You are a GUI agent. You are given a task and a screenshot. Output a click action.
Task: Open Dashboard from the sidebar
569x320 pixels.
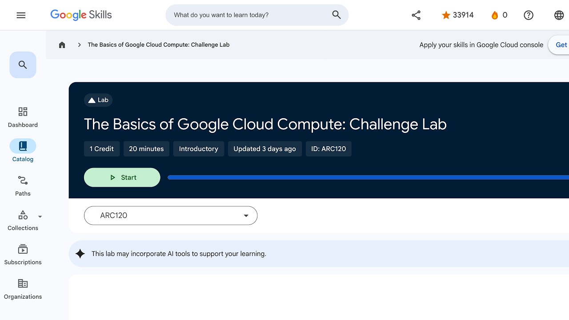point(23,117)
